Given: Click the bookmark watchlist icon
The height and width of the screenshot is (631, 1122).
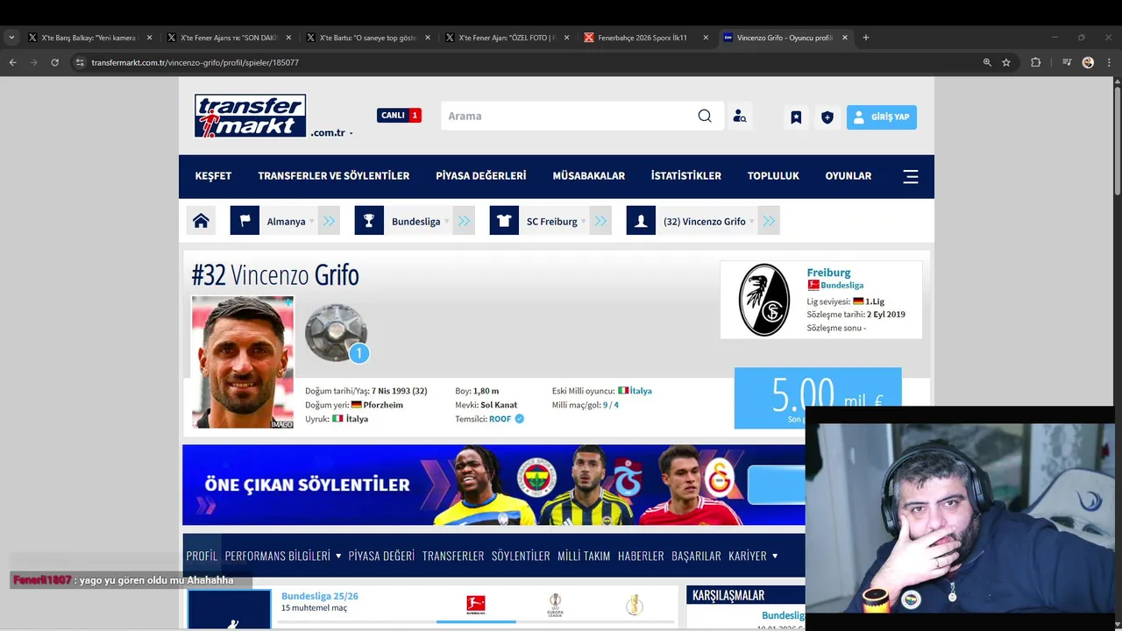Looking at the screenshot, I should [796, 117].
